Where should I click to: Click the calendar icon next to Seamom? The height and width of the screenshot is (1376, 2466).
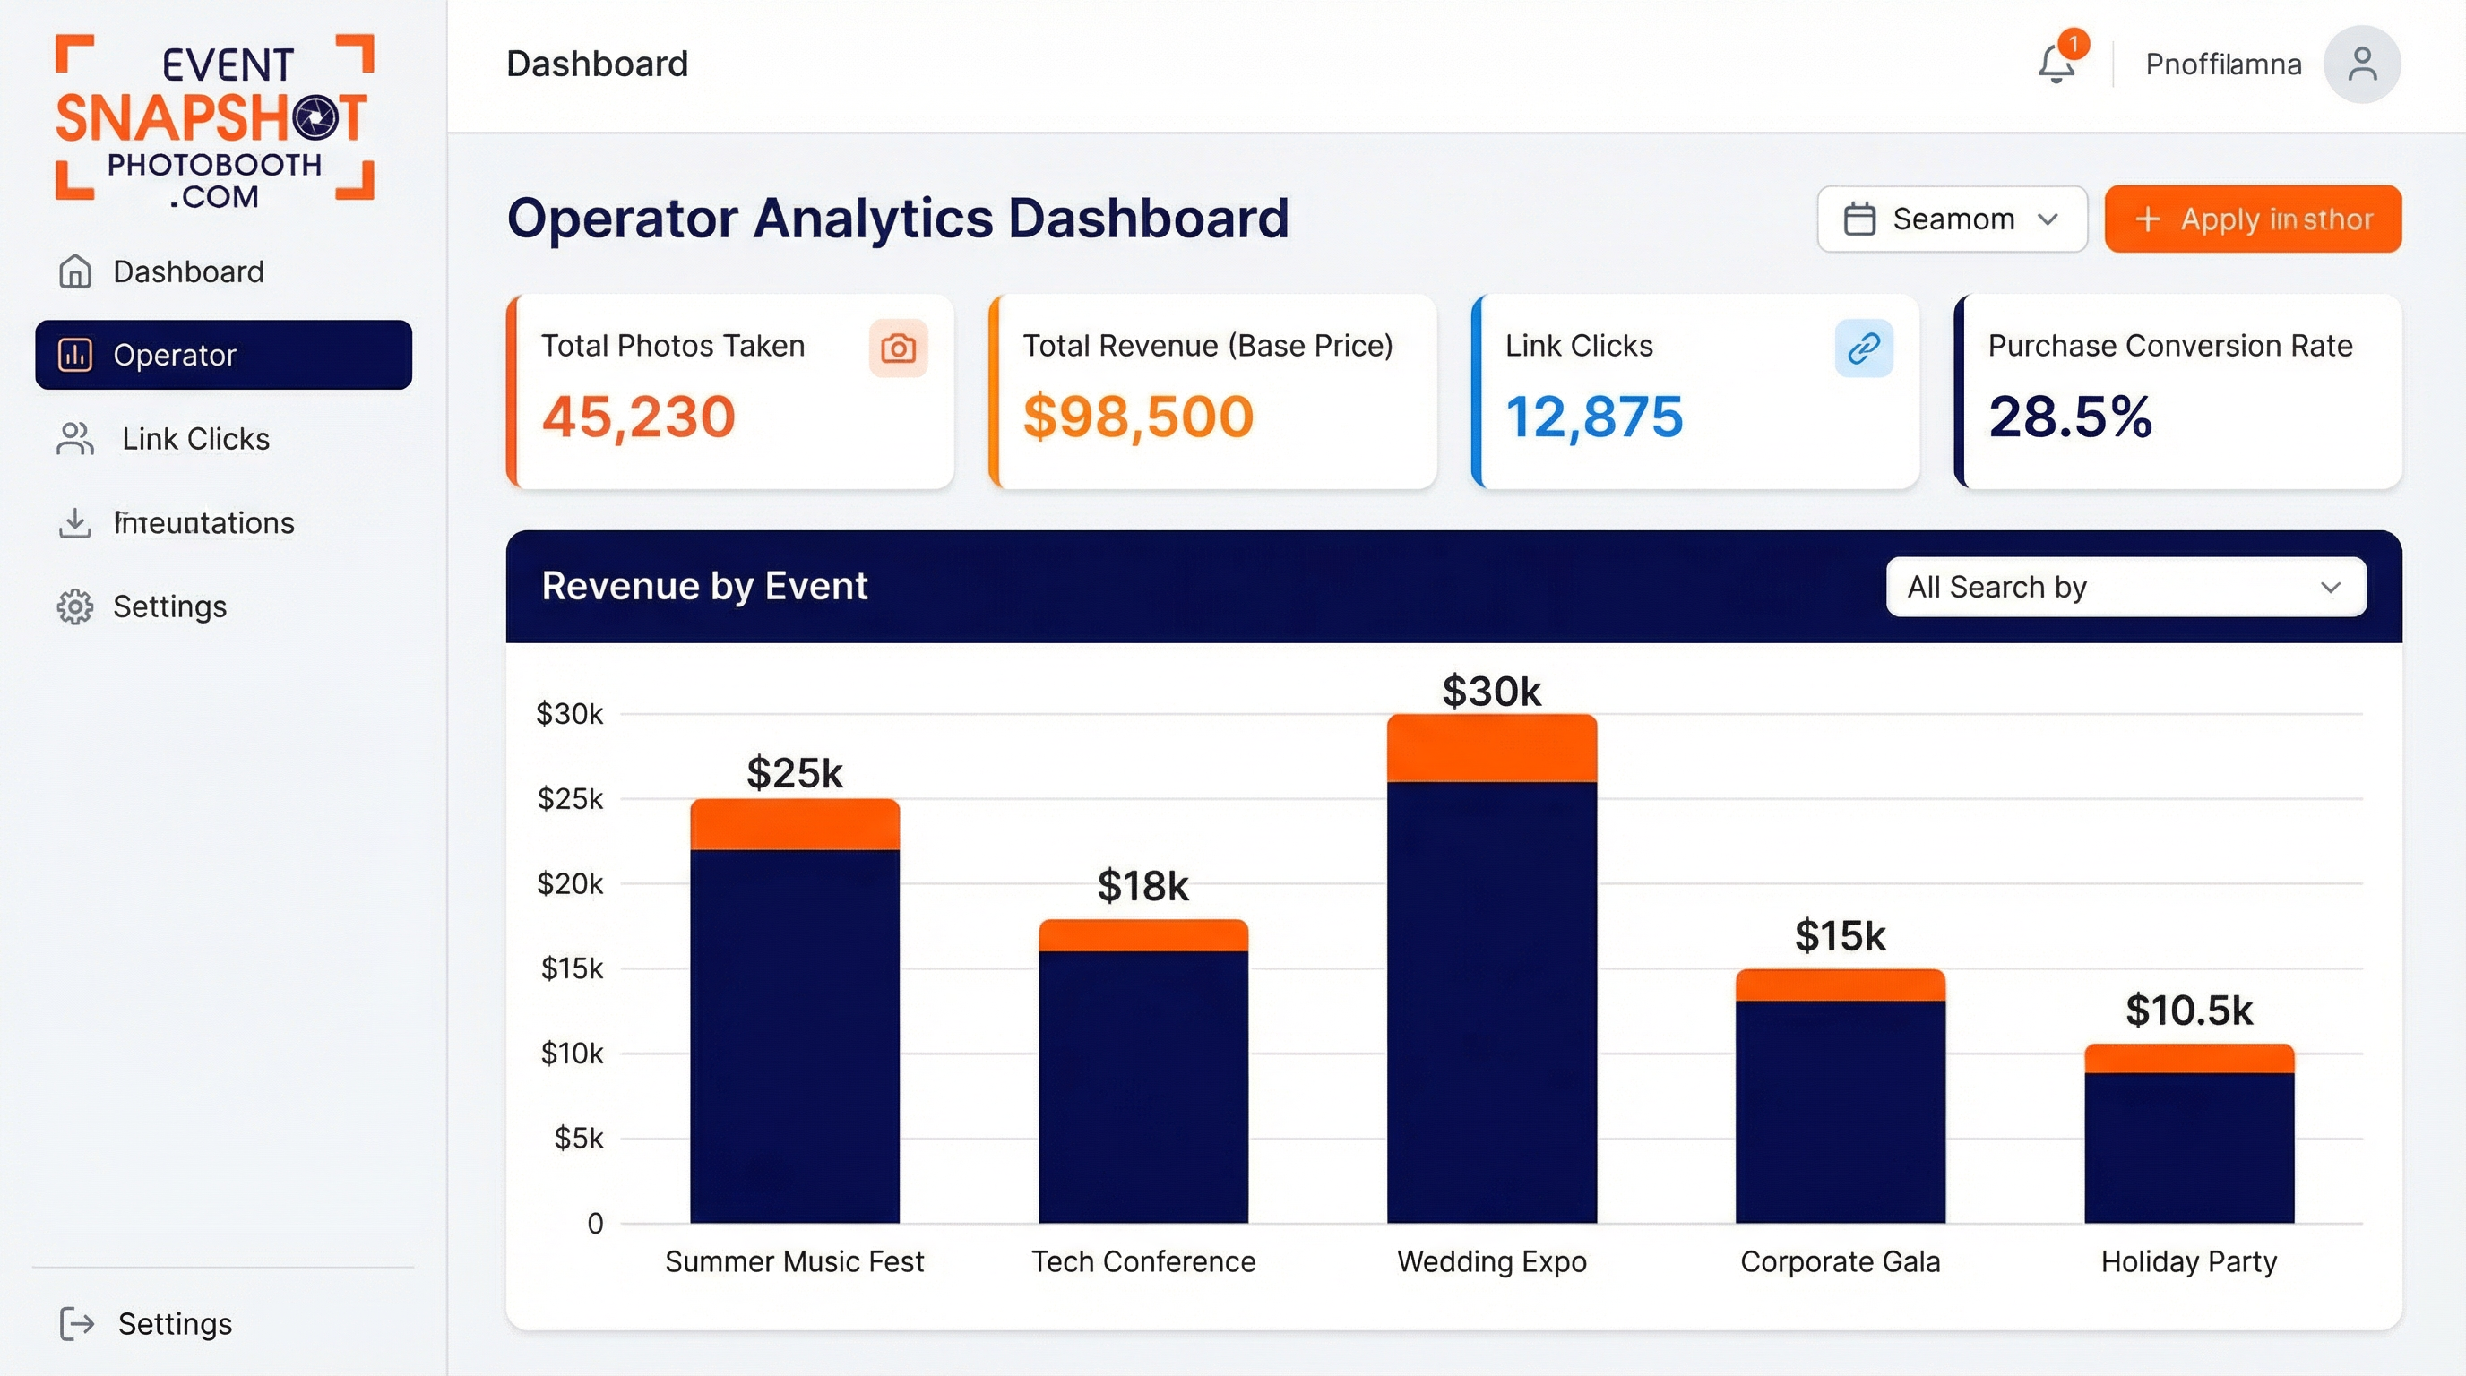[x=1861, y=219]
